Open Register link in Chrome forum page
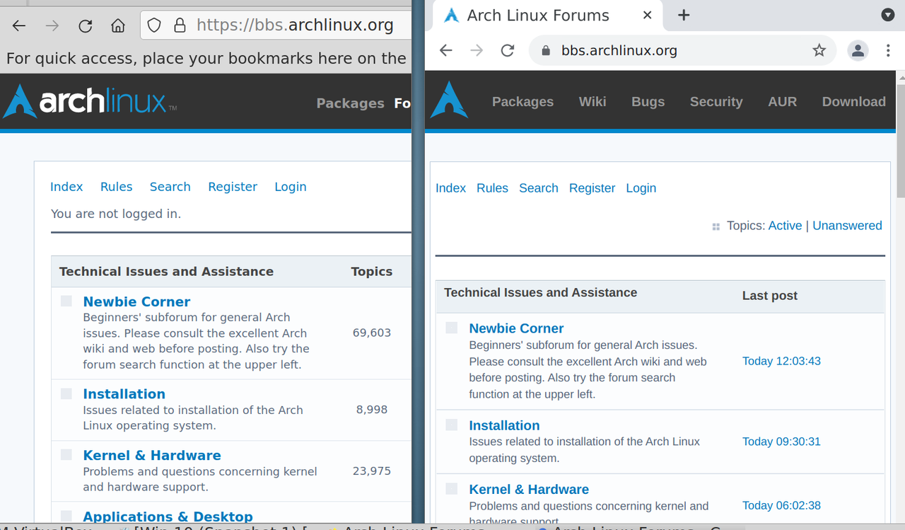 [592, 188]
